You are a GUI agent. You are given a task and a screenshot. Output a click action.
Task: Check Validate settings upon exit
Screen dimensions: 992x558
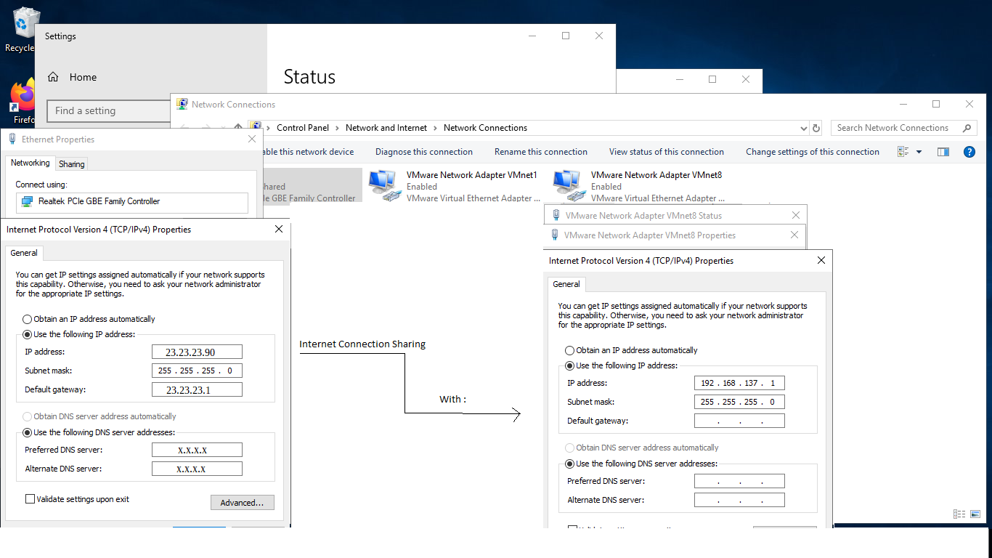pos(31,499)
